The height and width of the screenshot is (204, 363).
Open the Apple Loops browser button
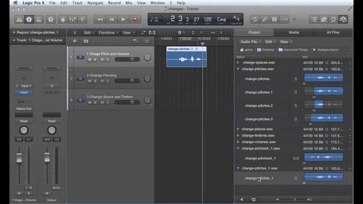tap(334, 19)
